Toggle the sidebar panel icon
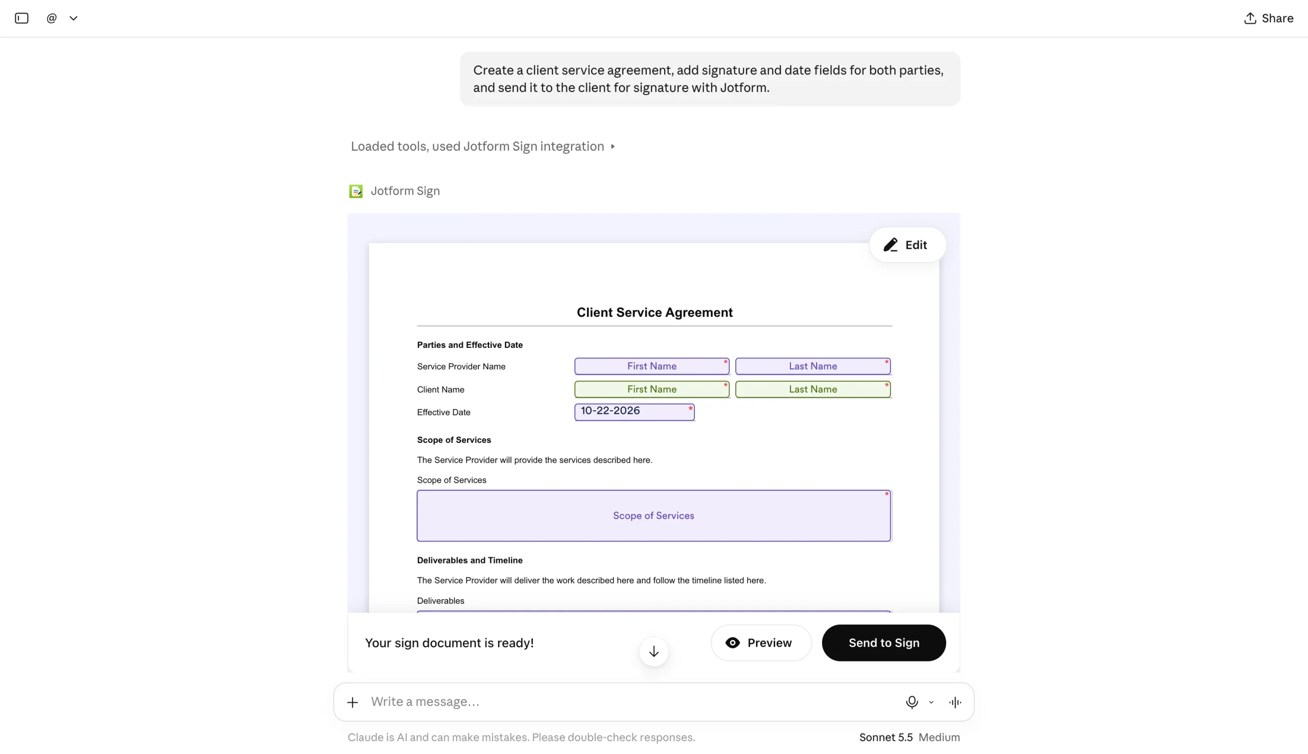The width and height of the screenshot is (1308, 754). pyautogui.click(x=21, y=18)
